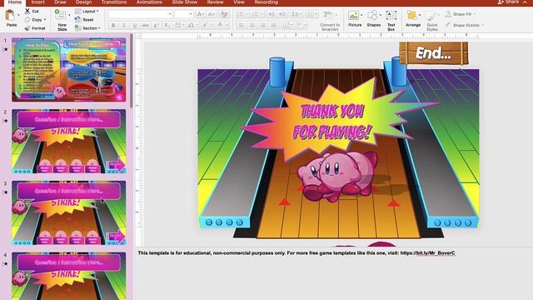Apply superscript formatting
533x300 pixels.
157,25
